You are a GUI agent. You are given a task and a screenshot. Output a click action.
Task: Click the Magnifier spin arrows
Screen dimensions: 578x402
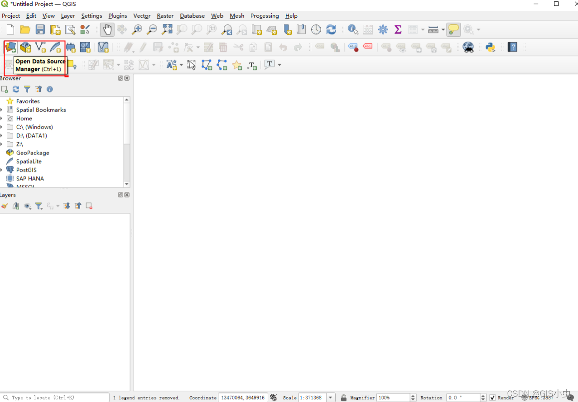(x=413, y=397)
